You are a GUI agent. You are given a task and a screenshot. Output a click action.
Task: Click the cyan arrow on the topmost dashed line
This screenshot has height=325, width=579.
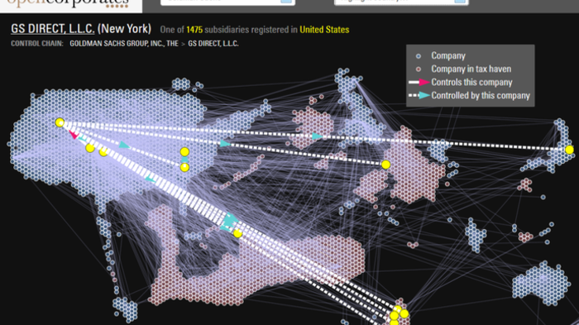pyautogui.click(x=317, y=136)
